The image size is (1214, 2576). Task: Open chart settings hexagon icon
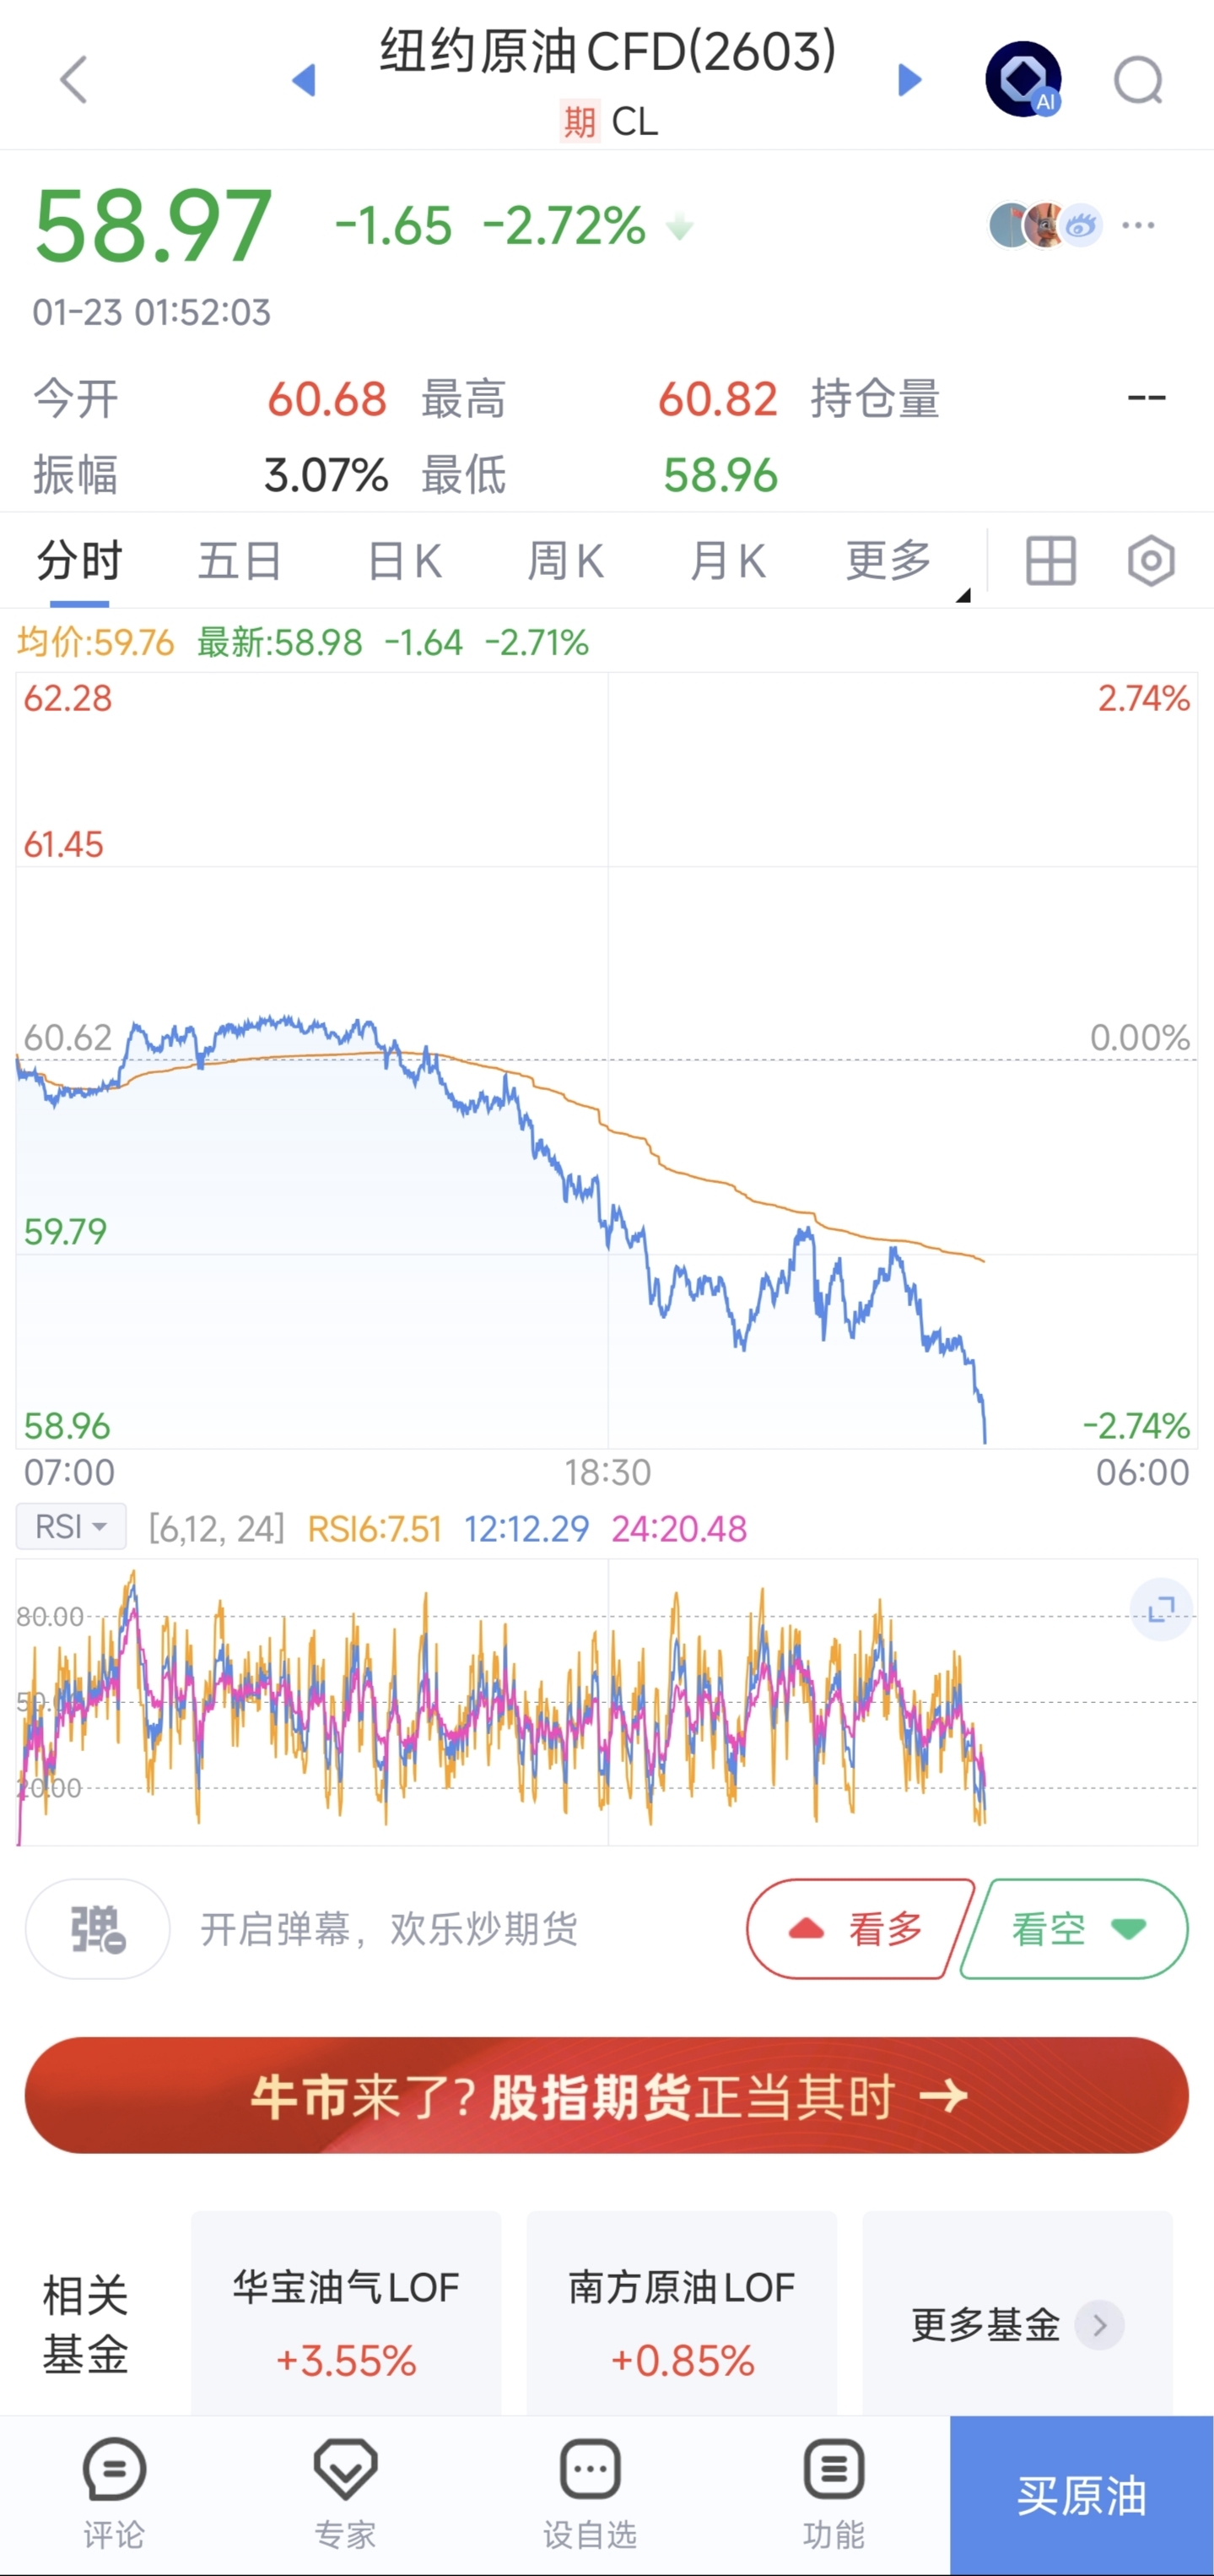point(1150,561)
